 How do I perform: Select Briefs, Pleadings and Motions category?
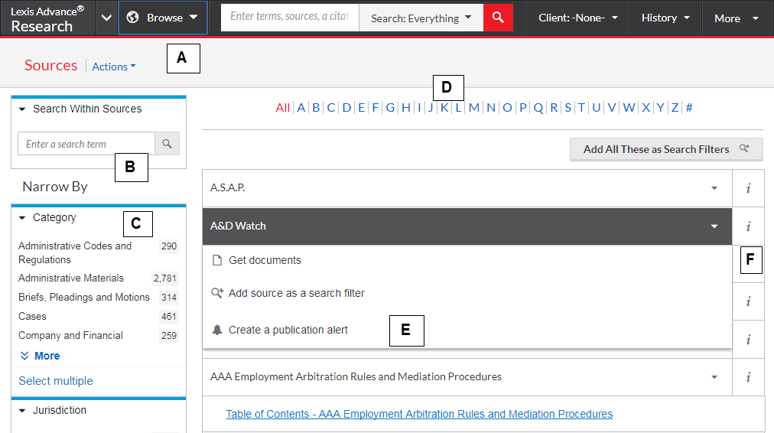pos(84,298)
